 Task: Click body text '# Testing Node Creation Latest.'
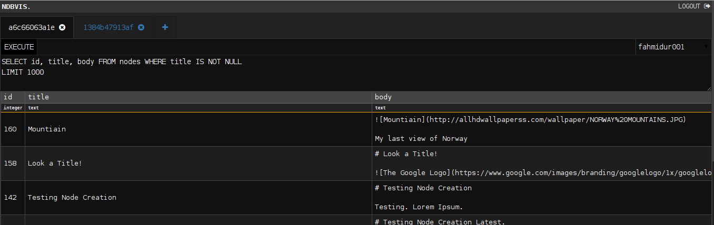click(x=440, y=221)
